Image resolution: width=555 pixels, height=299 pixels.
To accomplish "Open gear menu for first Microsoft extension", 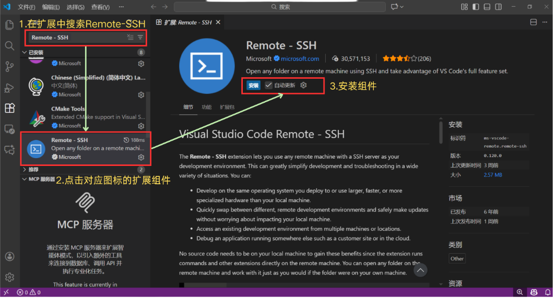I will [141, 64].
